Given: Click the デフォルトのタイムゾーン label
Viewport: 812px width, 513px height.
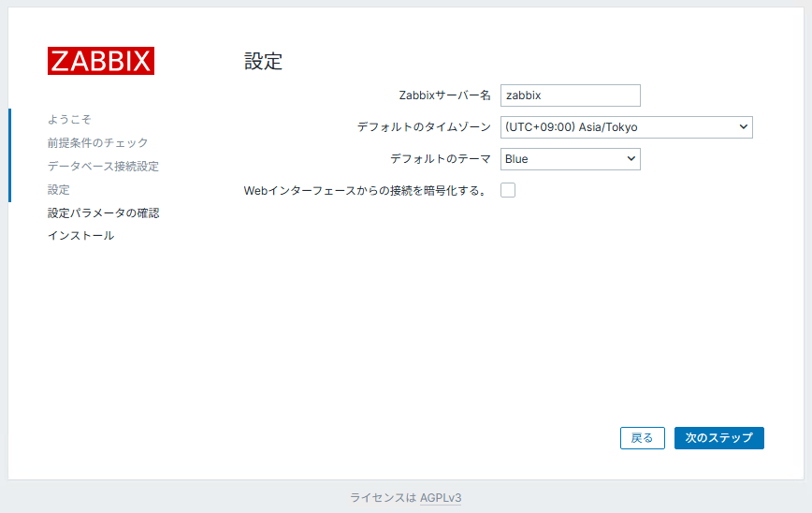Looking at the screenshot, I should [424, 127].
